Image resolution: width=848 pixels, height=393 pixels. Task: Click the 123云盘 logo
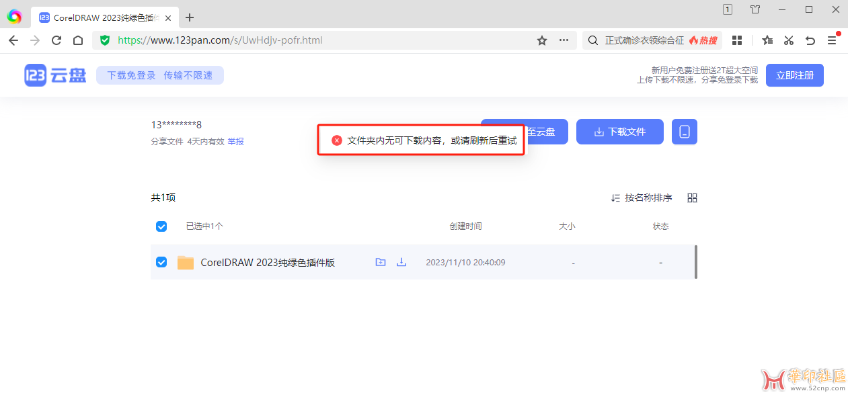(x=56, y=75)
